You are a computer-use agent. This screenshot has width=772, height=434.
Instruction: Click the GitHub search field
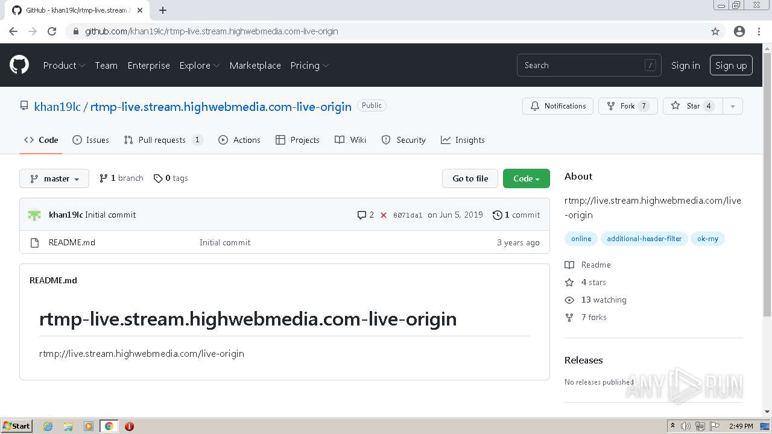point(589,65)
